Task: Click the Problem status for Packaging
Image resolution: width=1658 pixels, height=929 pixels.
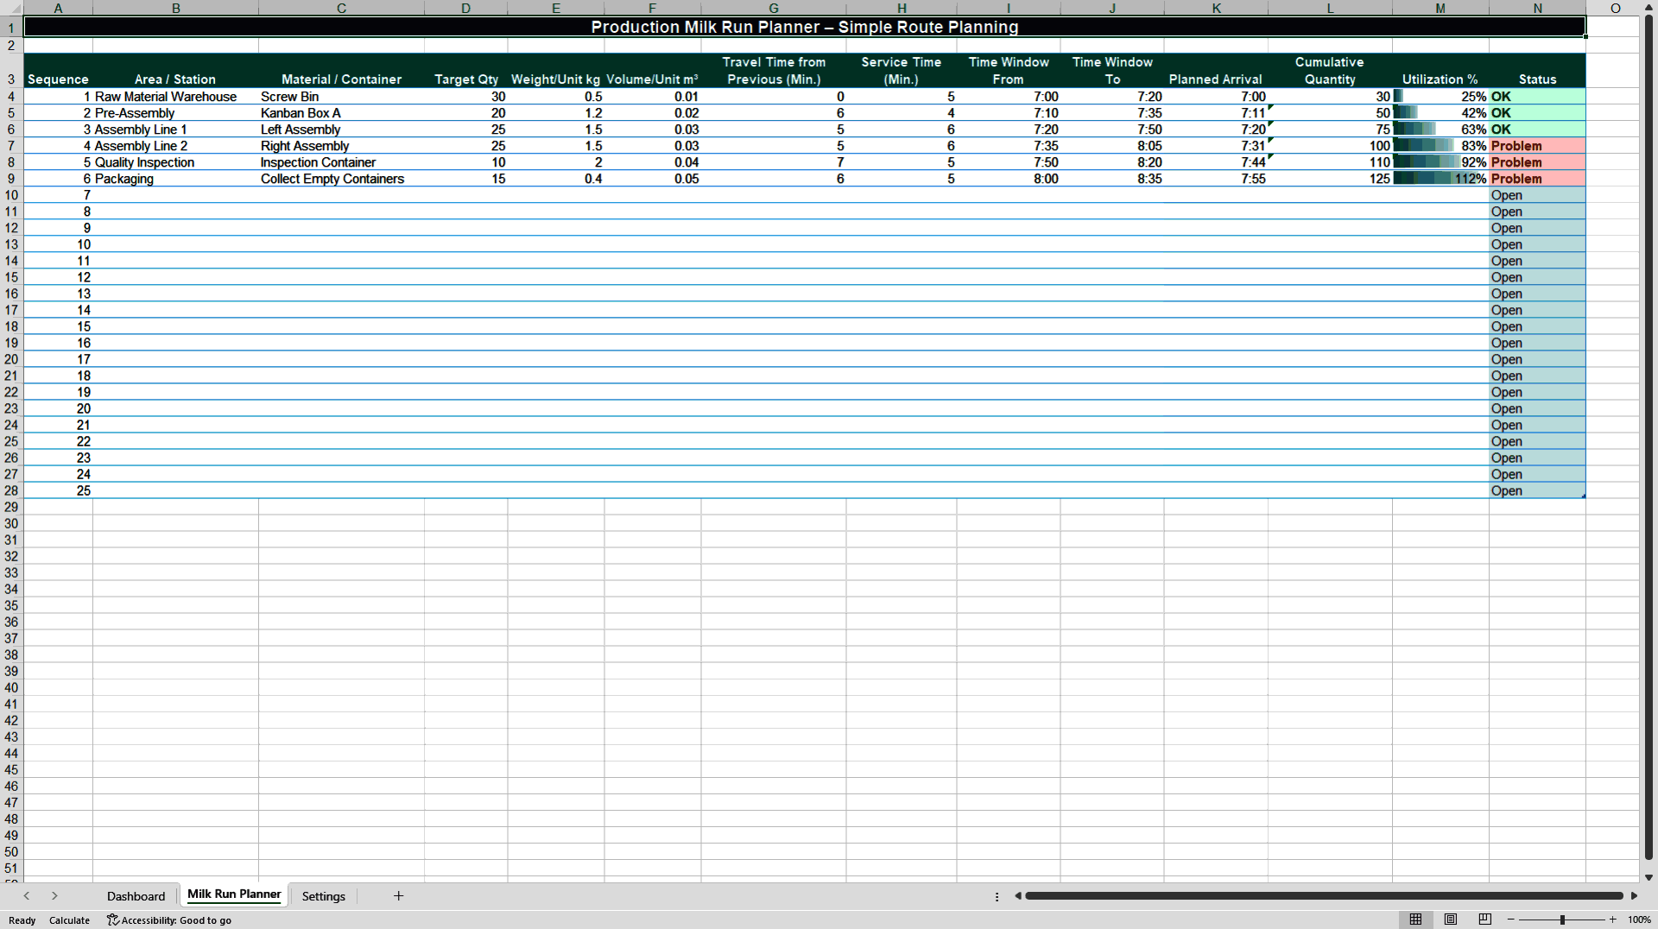Action: click(1537, 179)
